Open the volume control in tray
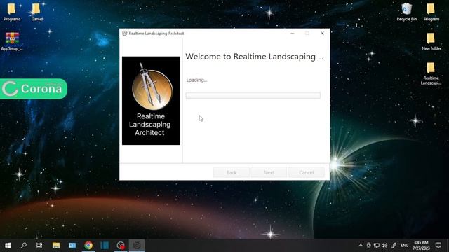This screenshot has height=252, width=449. [x=384, y=246]
